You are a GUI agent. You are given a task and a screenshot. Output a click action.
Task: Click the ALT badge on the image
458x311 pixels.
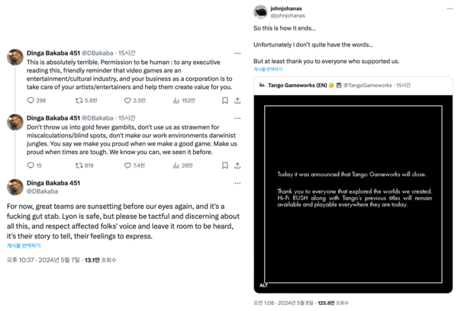(263, 285)
